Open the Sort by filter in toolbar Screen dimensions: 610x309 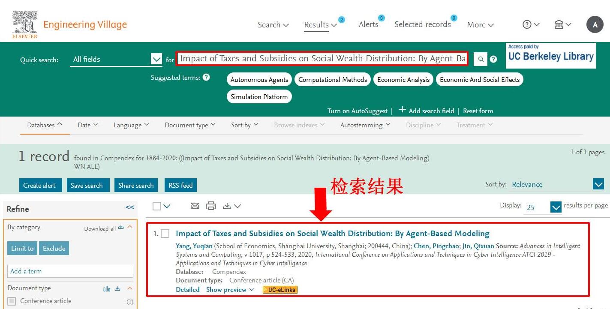click(245, 125)
